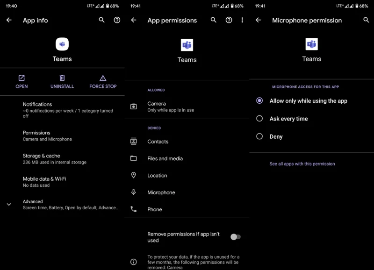Select Allow only while using the app

pyautogui.click(x=311, y=101)
